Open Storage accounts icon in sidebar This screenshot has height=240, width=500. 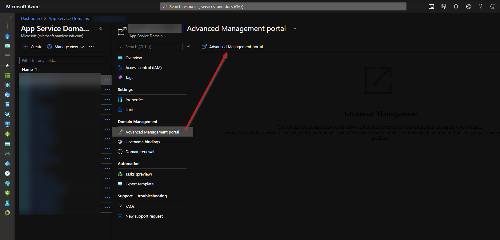7,144
